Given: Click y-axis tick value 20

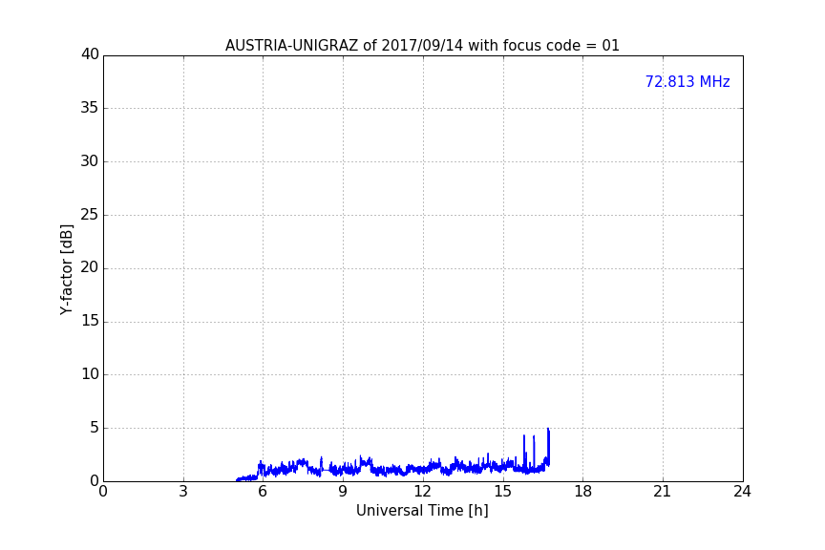Looking at the screenshot, I should pyautogui.click(x=90, y=267).
